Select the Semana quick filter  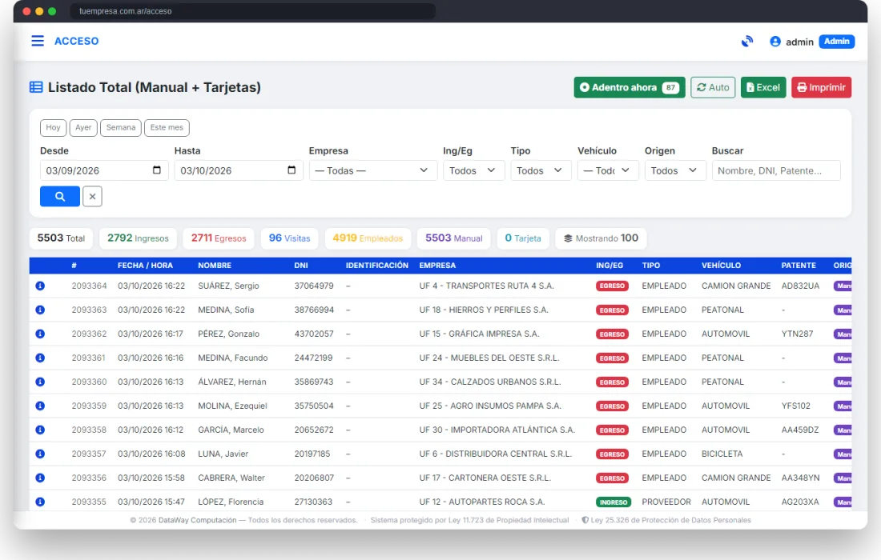click(121, 127)
